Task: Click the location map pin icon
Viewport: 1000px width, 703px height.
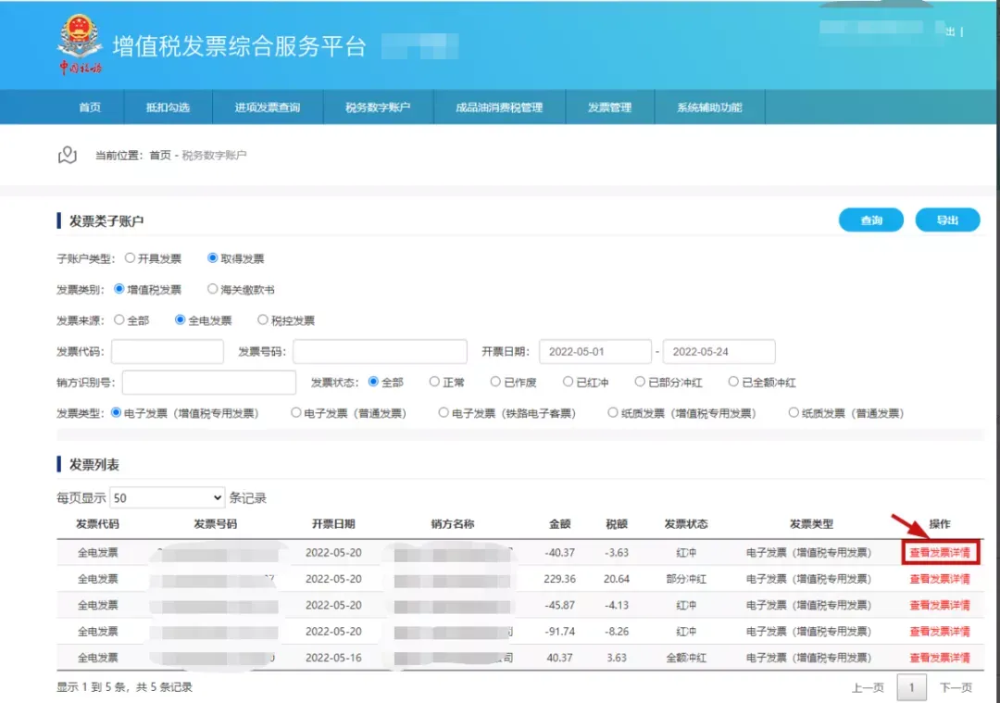Action: pyautogui.click(x=67, y=156)
